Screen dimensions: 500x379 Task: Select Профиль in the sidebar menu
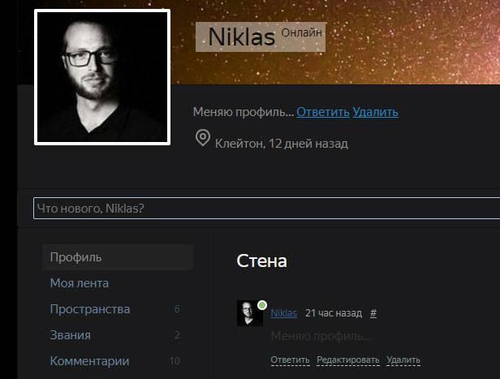(118, 257)
